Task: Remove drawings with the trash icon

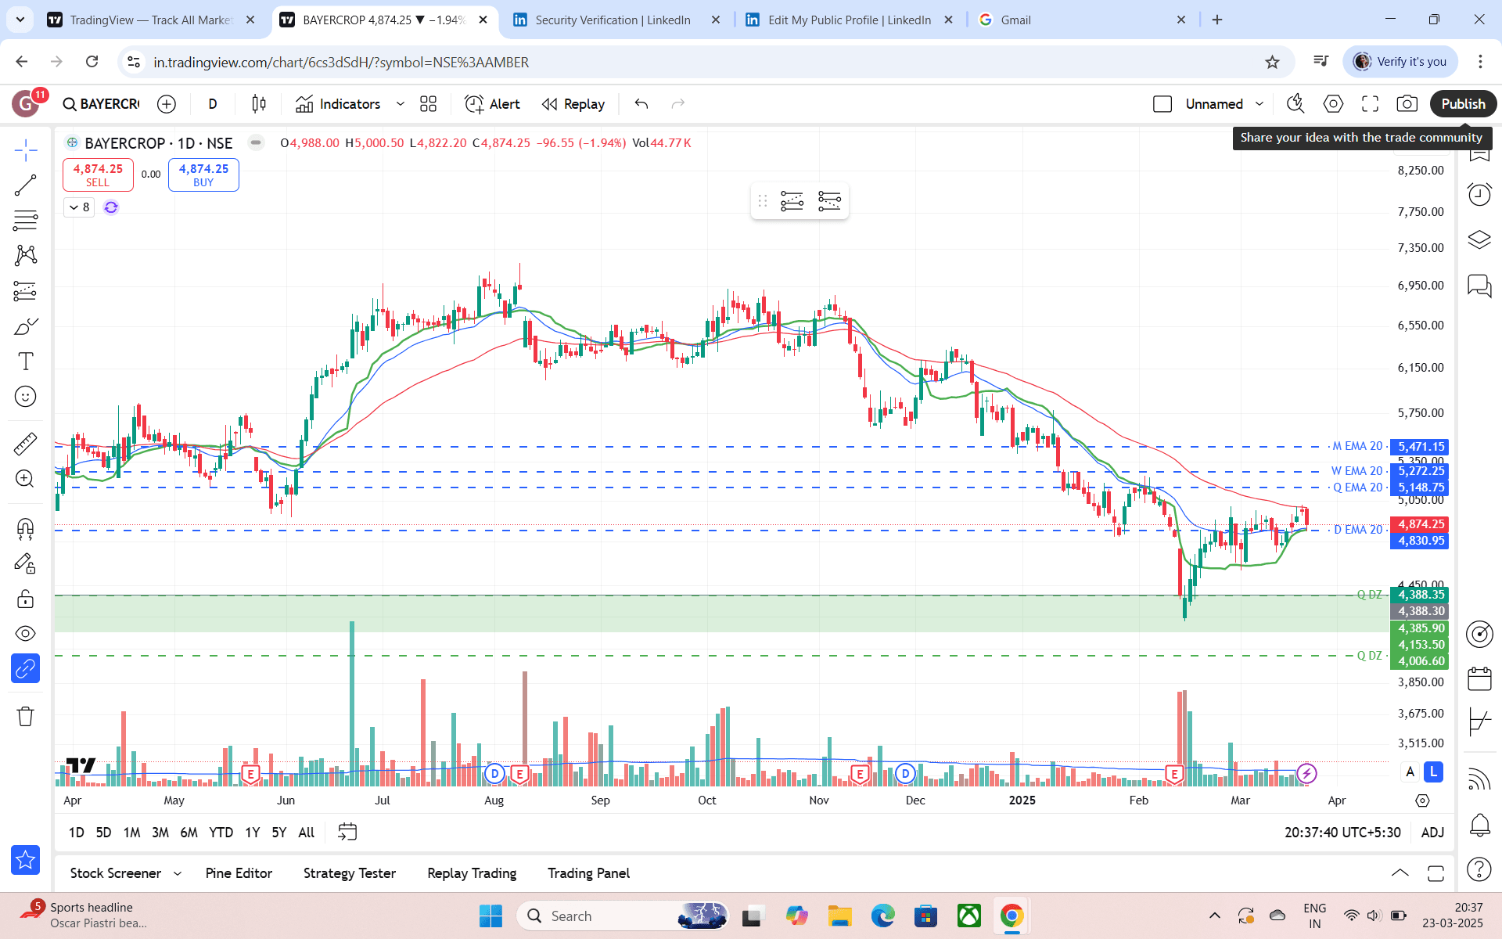Action: [x=25, y=716]
